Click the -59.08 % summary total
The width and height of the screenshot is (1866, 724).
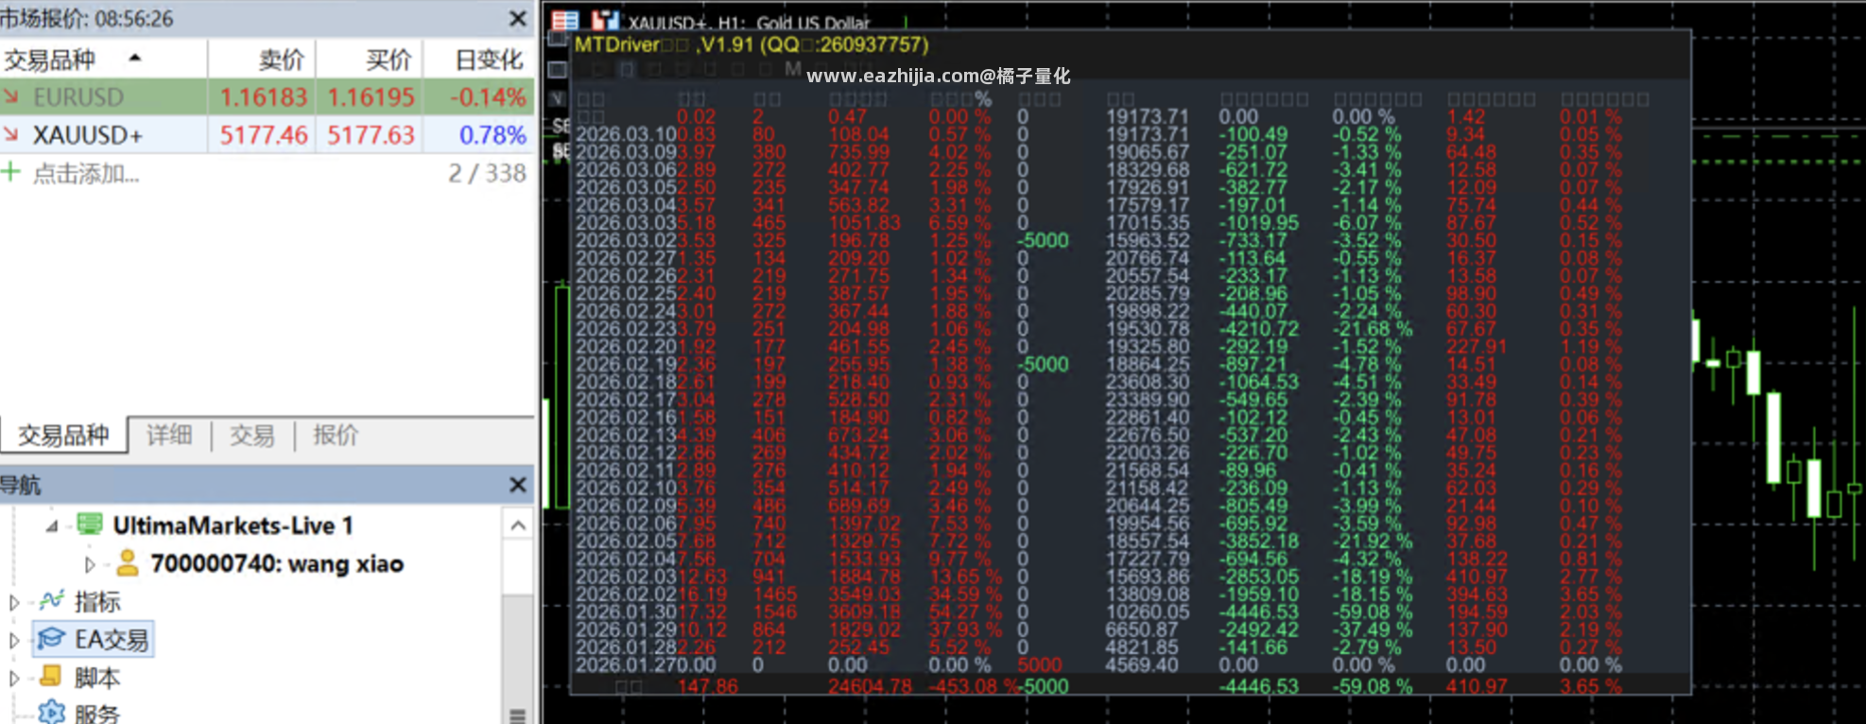[x=1373, y=686]
